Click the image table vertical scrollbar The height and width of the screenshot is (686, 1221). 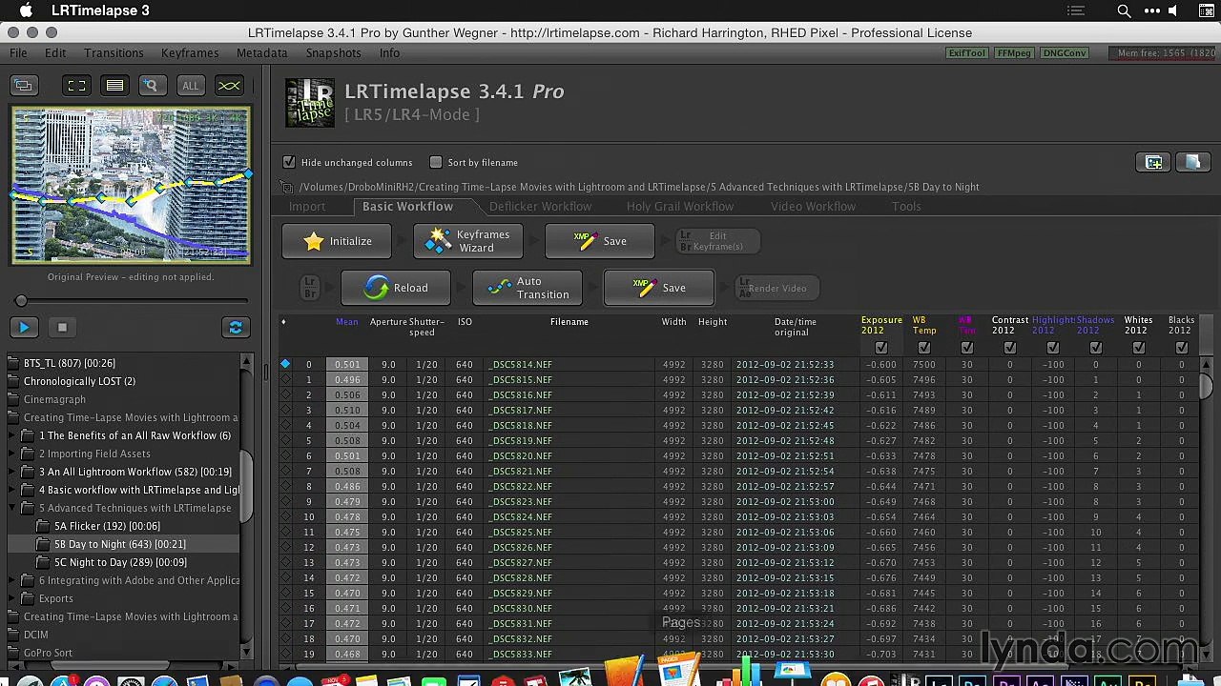pyautogui.click(x=1206, y=386)
